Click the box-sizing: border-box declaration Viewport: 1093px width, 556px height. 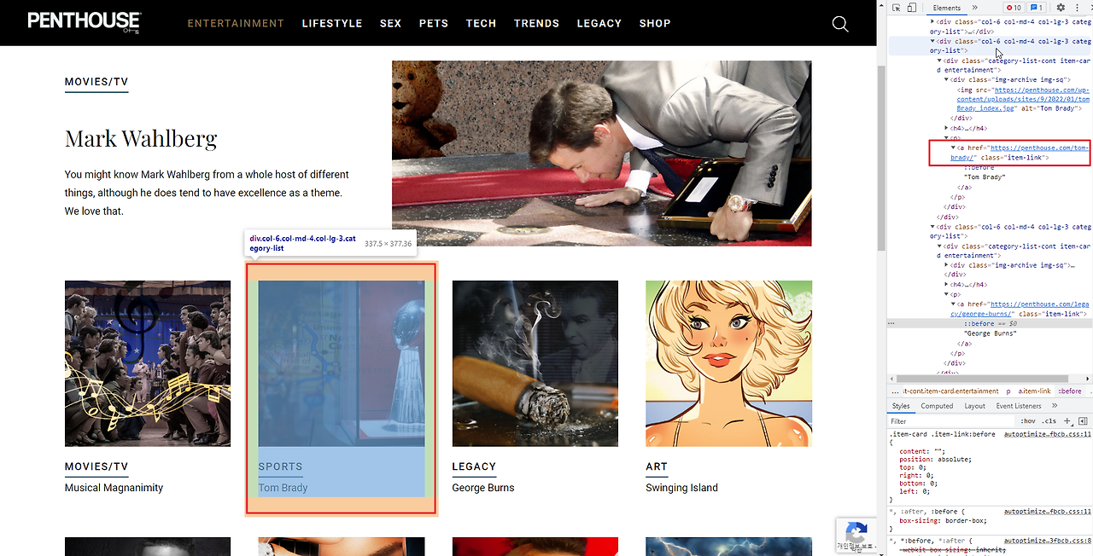coord(943,520)
